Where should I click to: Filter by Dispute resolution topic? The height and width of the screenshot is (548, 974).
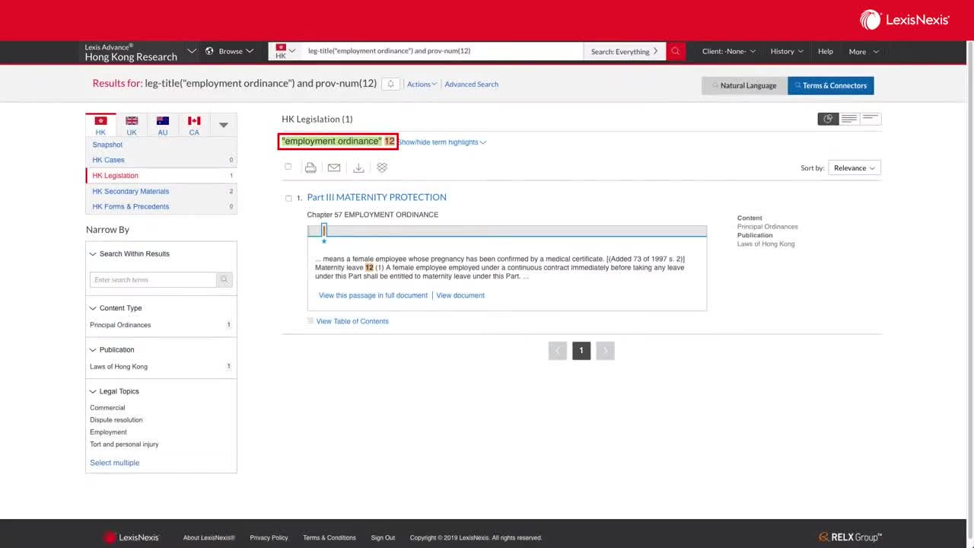pos(116,420)
